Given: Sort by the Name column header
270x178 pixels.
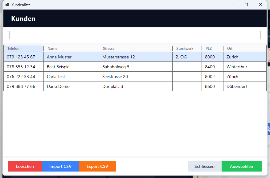Looking at the screenshot, I should coord(71,49).
